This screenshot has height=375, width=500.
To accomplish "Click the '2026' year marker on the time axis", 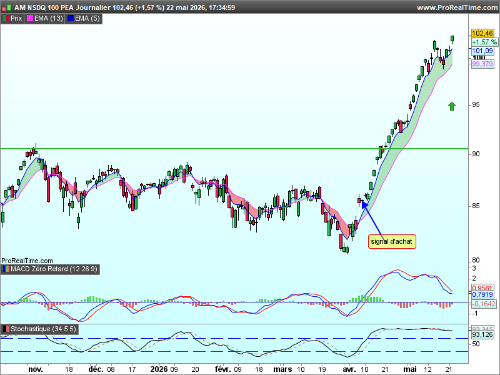I will coord(159,369).
